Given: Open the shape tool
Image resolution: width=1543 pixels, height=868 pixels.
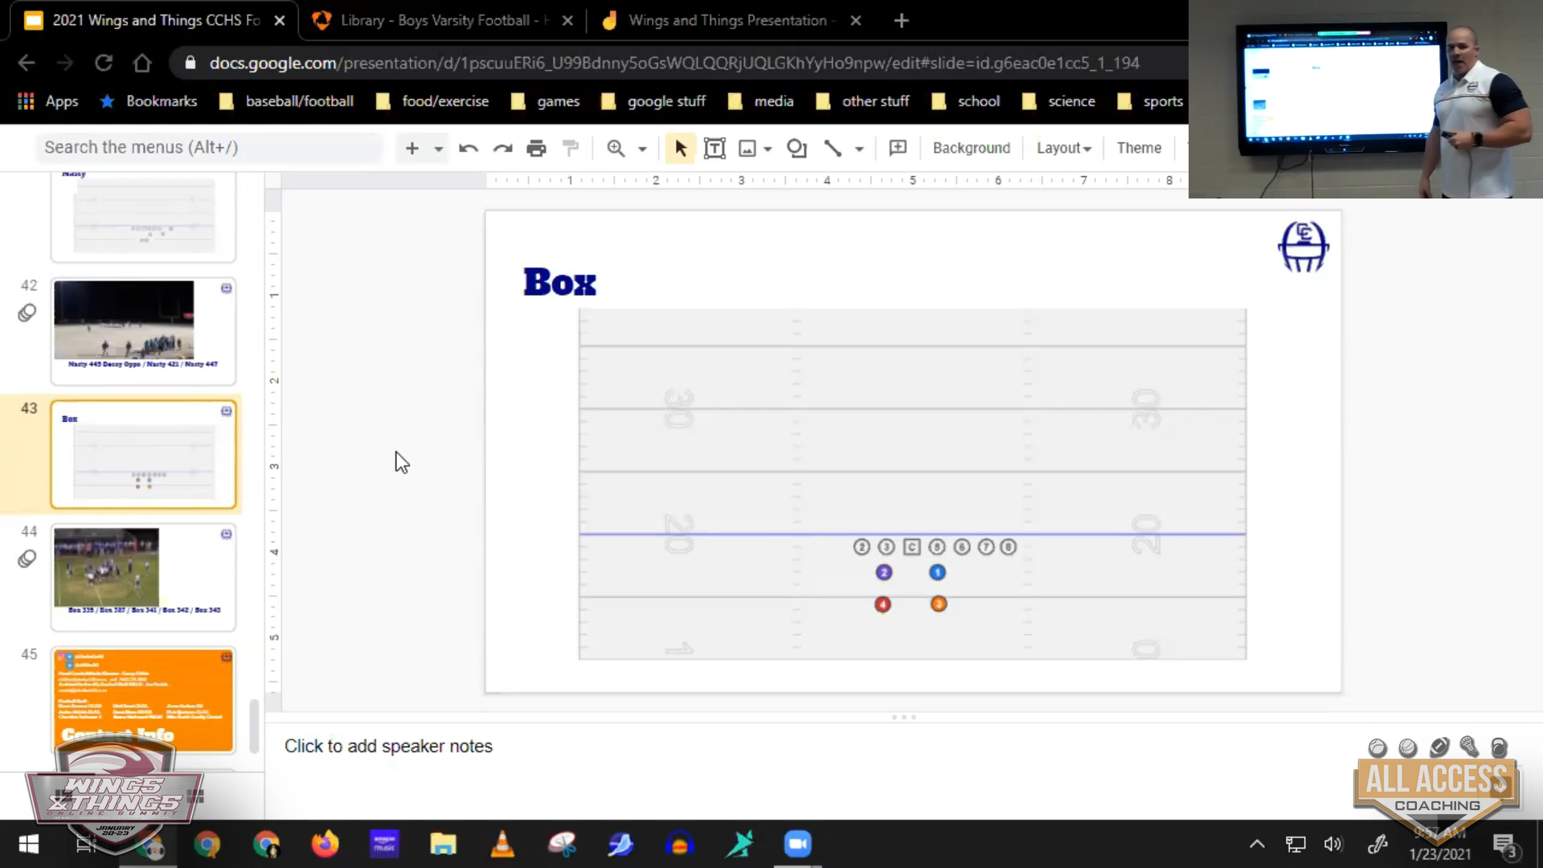Looking at the screenshot, I should pyautogui.click(x=796, y=148).
